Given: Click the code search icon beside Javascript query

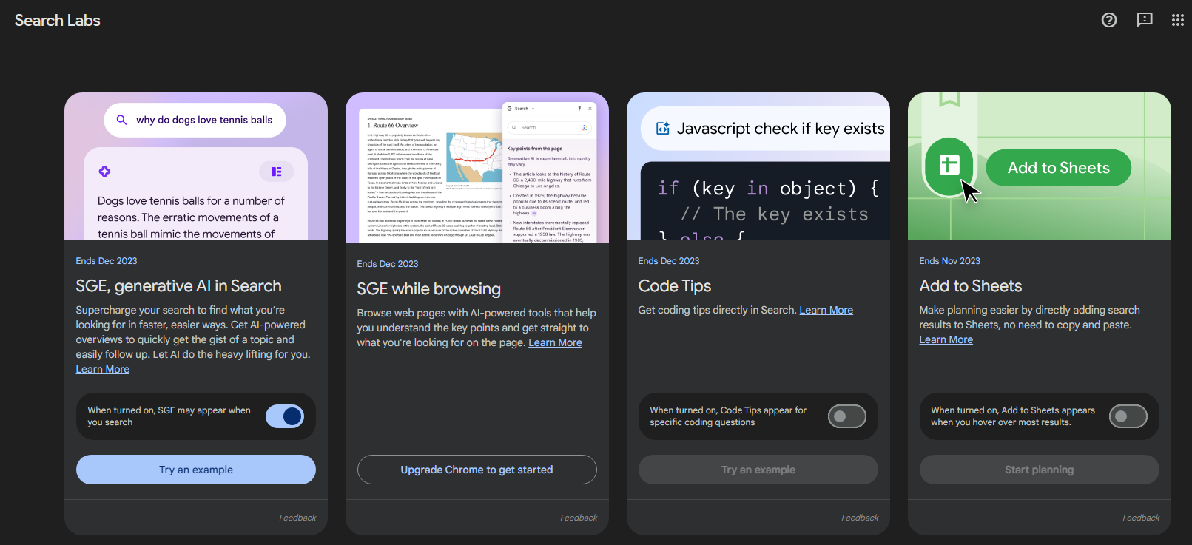Looking at the screenshot, I should click(663, 129).
